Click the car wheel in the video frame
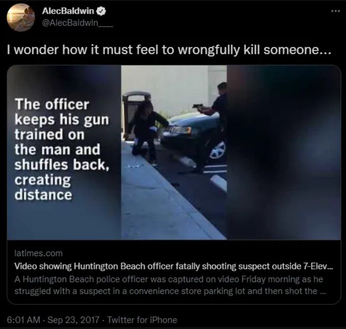 pos(217,150)
